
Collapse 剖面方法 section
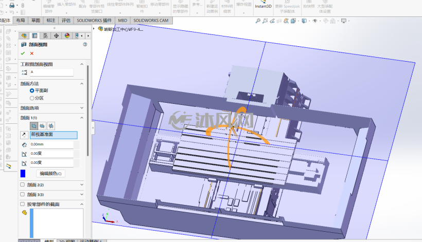[82, 84]
